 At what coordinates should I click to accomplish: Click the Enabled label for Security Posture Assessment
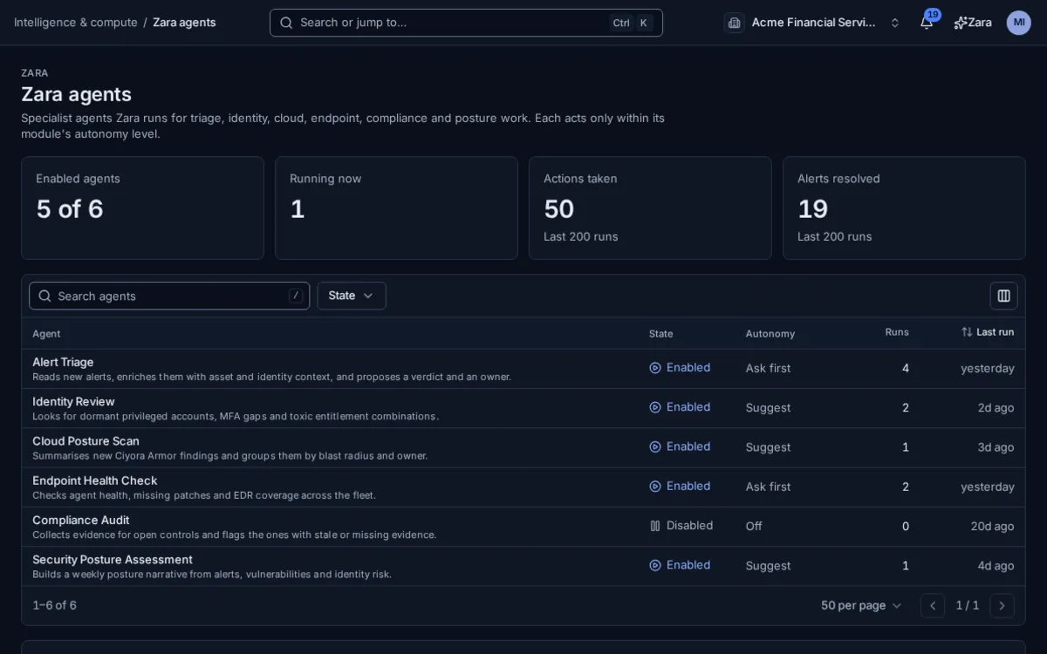(x=688, y=565)
